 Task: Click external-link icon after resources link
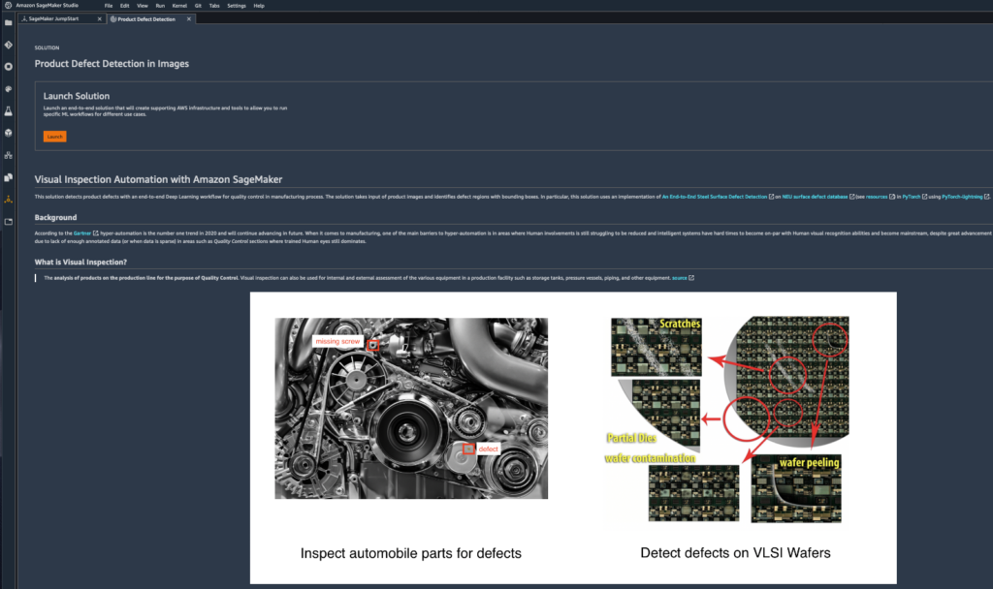(892, 197)
